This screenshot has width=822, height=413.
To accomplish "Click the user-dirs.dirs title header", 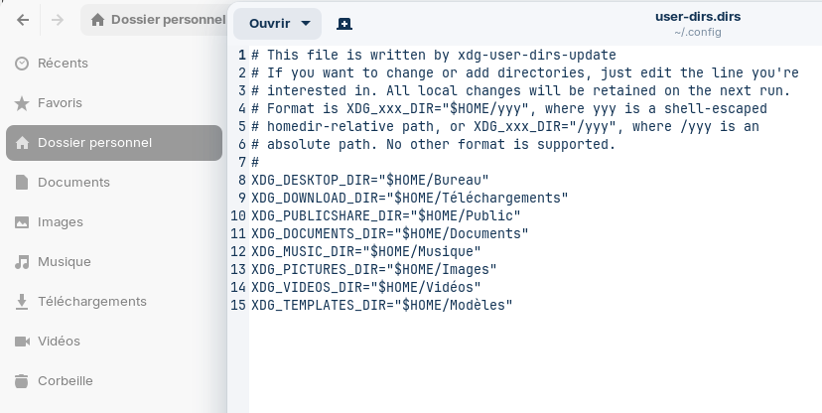I will 698,17.
